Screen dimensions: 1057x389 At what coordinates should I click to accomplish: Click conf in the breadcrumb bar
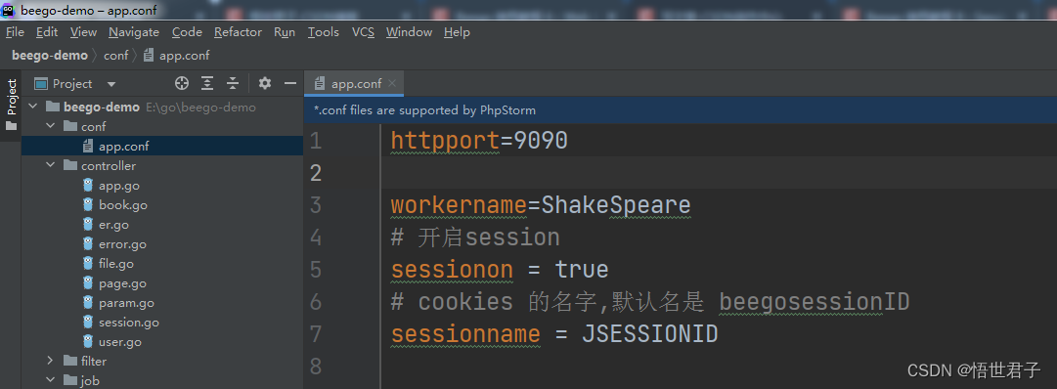point(116,56)
